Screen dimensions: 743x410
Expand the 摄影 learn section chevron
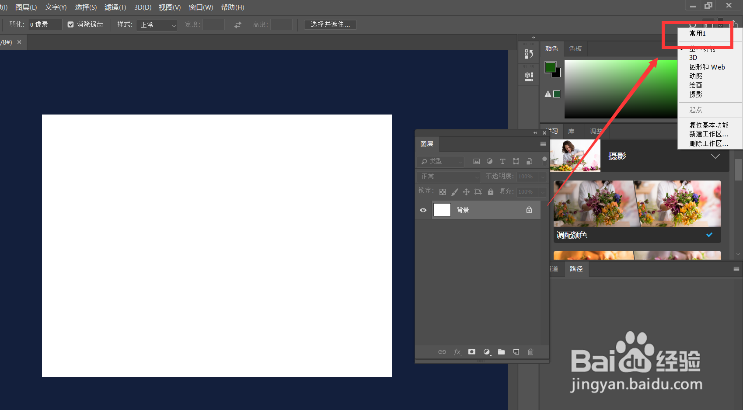[x=715, y=156]
